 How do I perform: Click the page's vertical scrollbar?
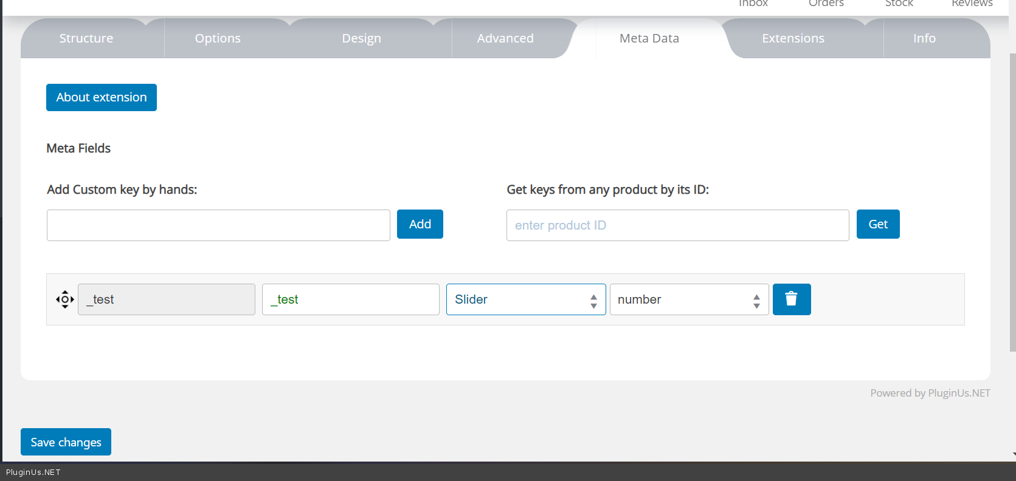tap(1012, 200)
